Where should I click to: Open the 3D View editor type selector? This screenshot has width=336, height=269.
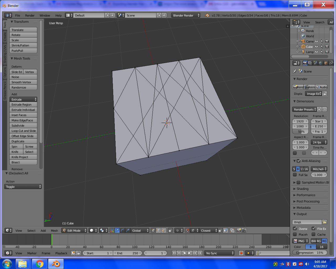coord(8,230)
